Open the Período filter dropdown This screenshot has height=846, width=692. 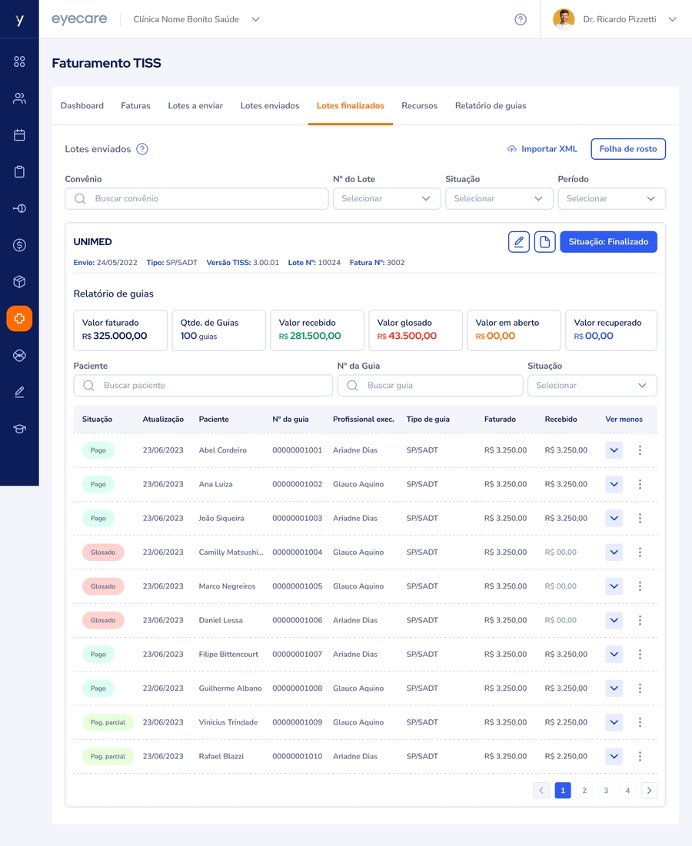tap(611, 198)
